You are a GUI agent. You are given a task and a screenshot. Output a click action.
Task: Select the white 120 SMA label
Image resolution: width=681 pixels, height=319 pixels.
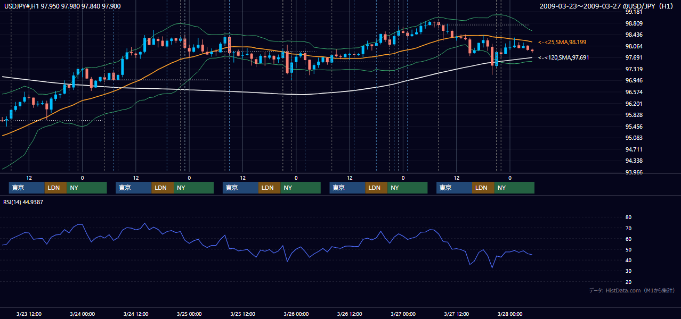(565, 57)
